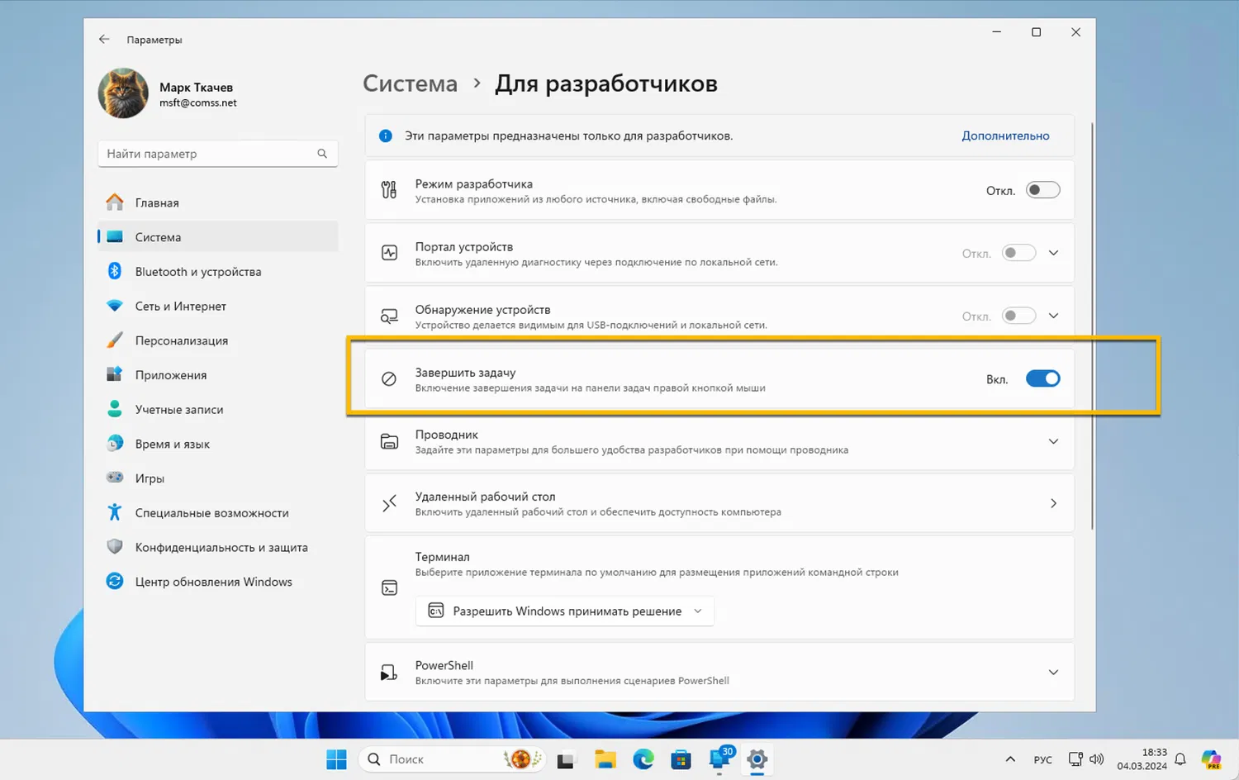The height and width of the screenshot is (780, 1239).
Task: Open Специальные возможности in sidebar
Action: pyautogui.click(x=218, y=513)
